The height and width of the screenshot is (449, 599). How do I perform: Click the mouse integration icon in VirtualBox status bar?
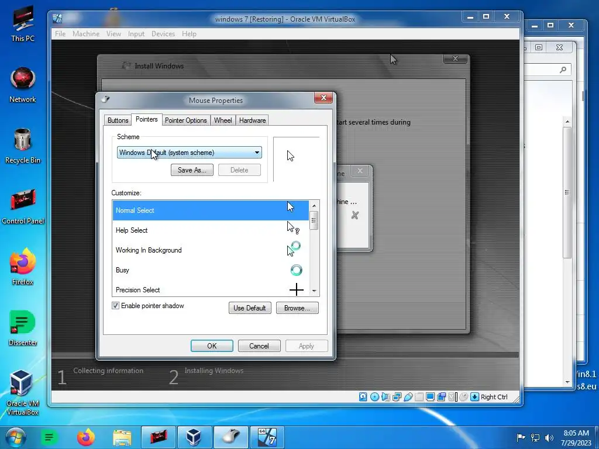pyautogui.click(x=463, y=397)
